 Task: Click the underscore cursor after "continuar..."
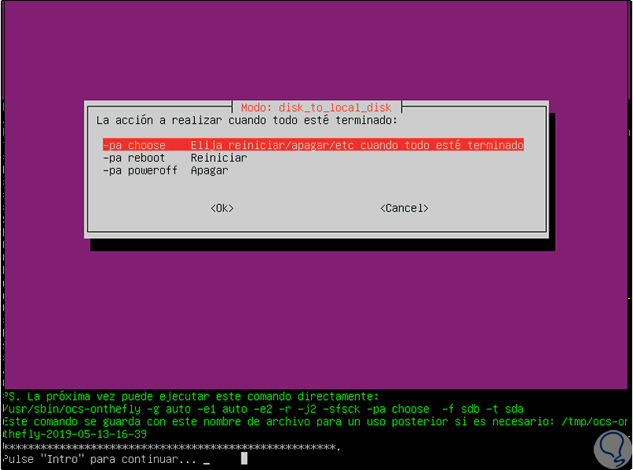tap(207, 463)
